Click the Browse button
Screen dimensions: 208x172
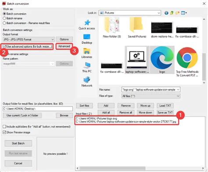[64, 115]
